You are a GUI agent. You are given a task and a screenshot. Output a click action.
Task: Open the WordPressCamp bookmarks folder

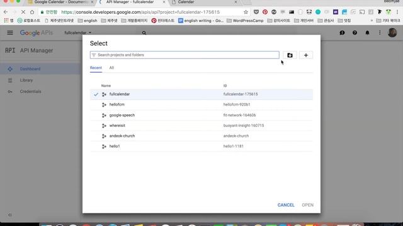(x=245, y=21)
